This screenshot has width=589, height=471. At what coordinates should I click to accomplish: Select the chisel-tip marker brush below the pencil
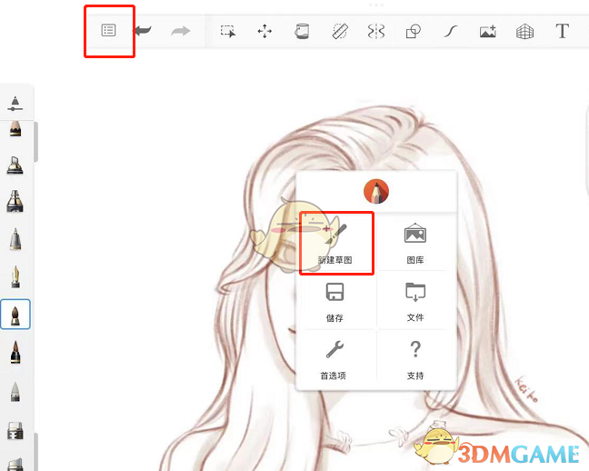(15, 165)
